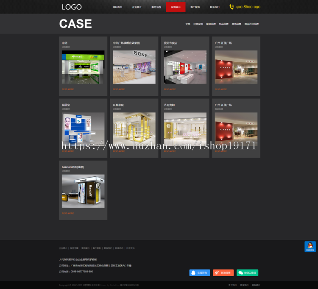Viewport: 318px width, 289px height.
Task: Click the orange 新浪微博 button
Action: click(x=223, y=273)
